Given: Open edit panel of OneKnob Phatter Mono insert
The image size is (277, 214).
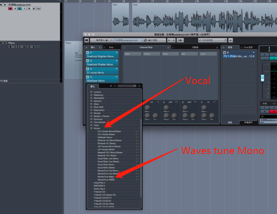Looking at the screenshot, I should (x=91, y=61).
